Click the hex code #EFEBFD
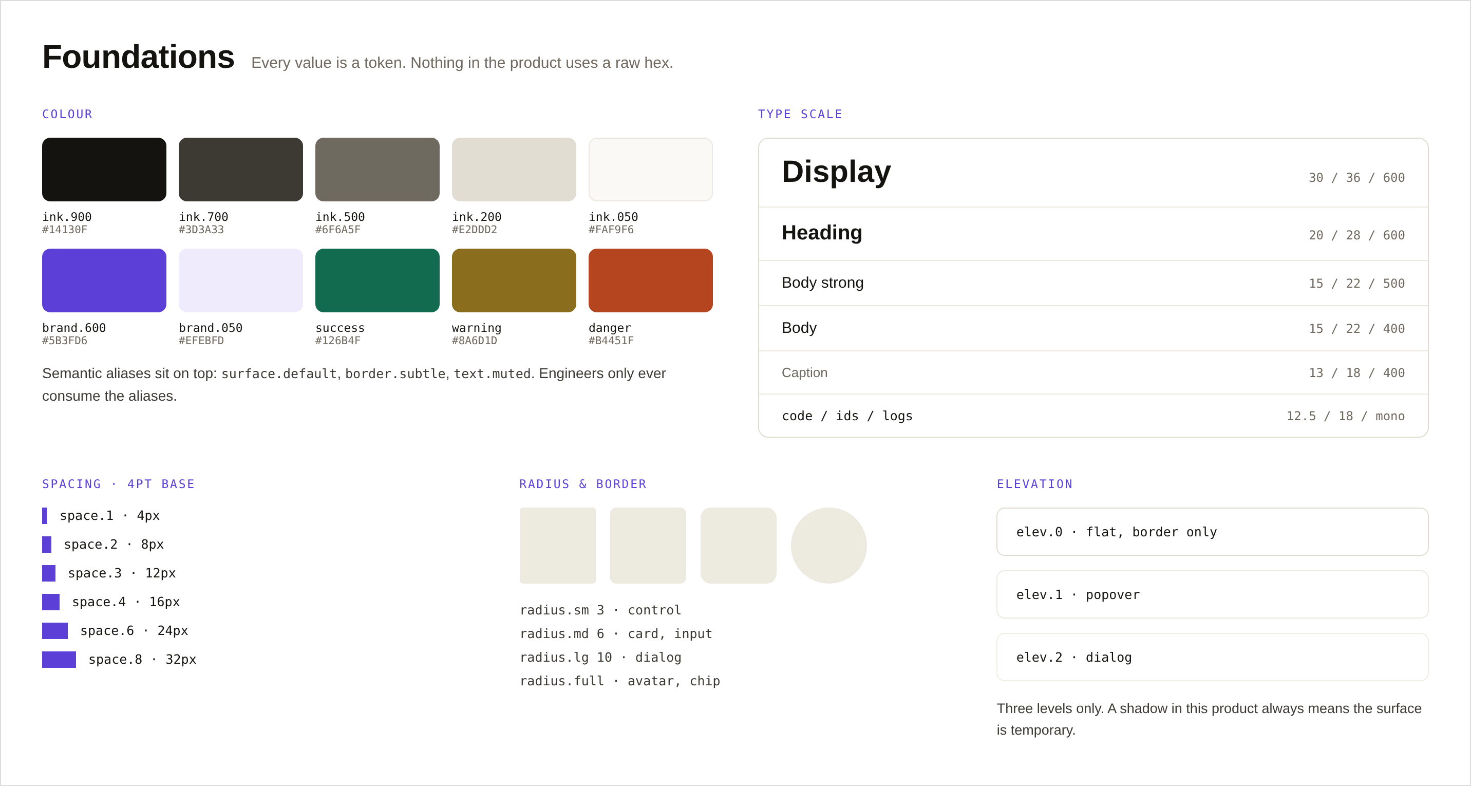This screenshot has height=786, width=1471. point(201,341)
